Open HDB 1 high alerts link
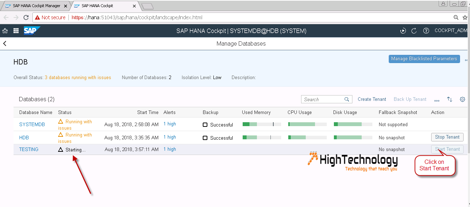470x207 pixels. 170,137
